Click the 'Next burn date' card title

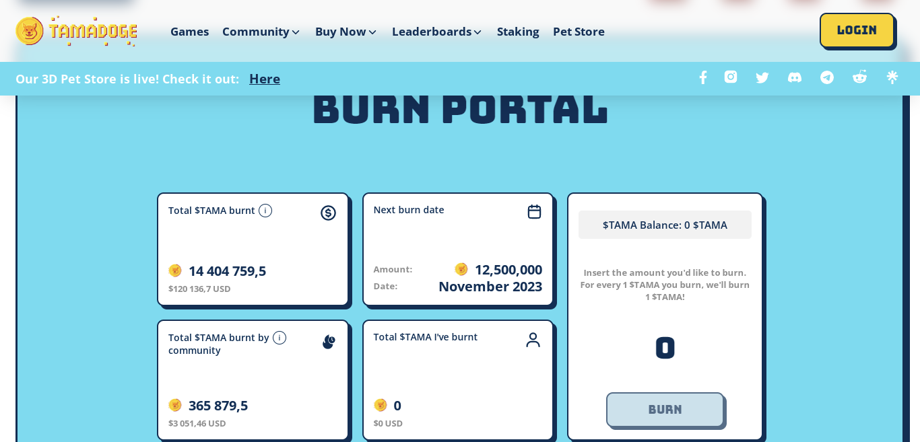point(409,209)
